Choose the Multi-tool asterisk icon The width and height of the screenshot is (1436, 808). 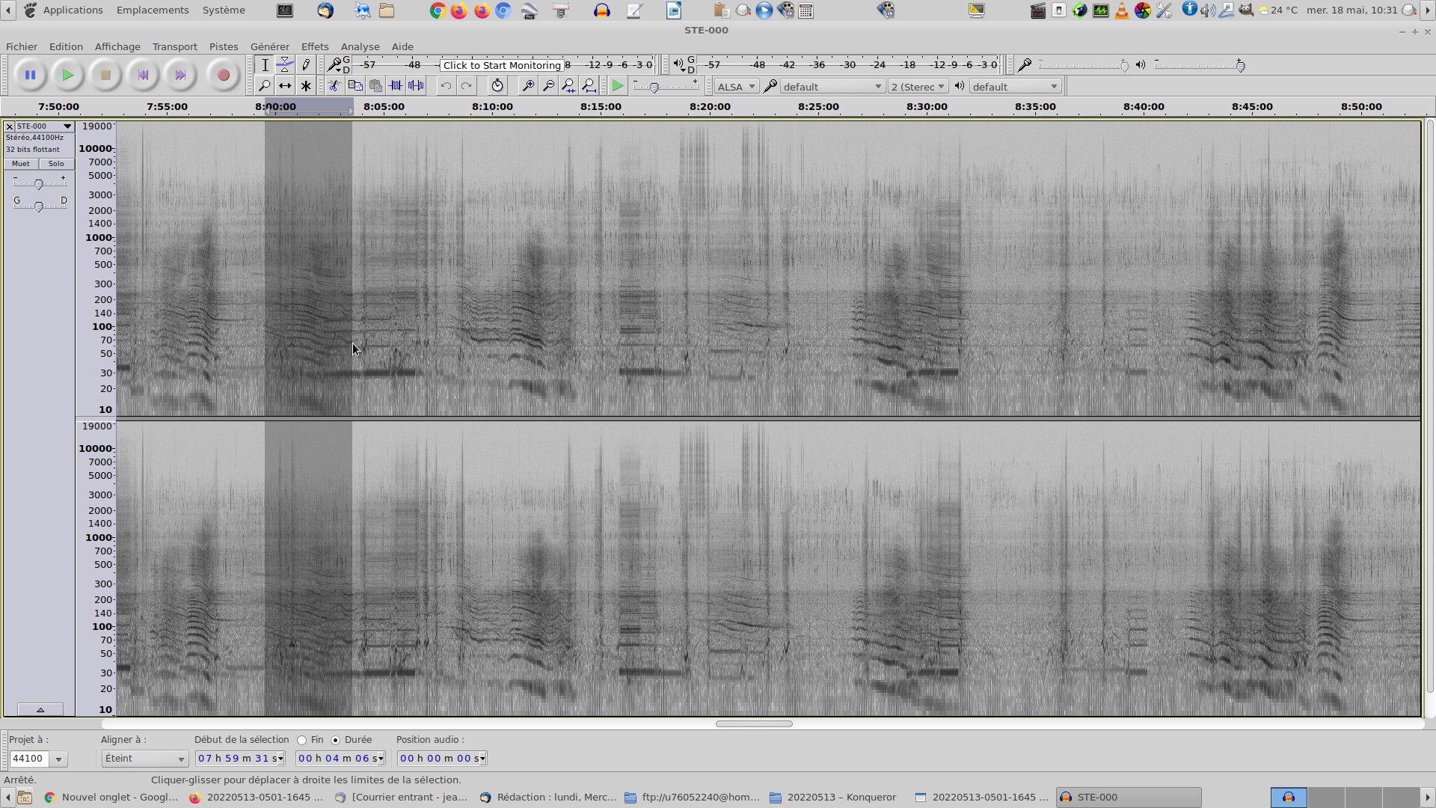pos(306,86)
